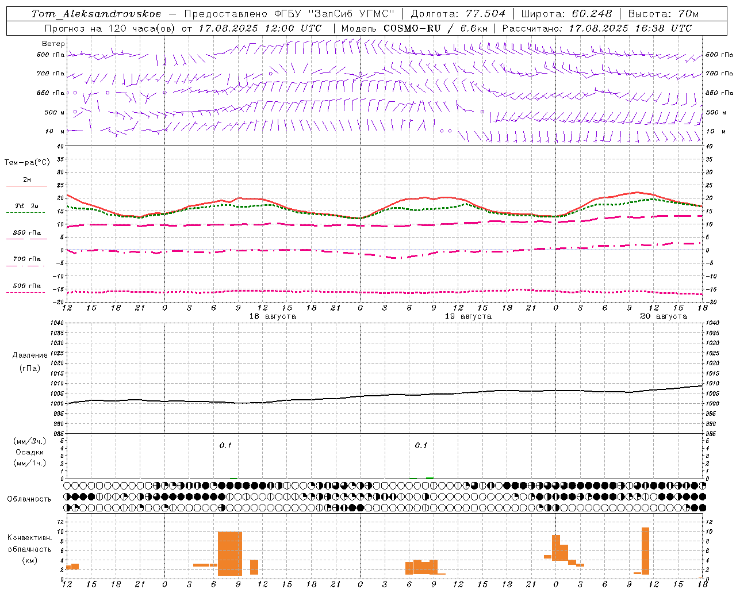Select the '700 гПа' temperature legend entry
This screenshot has width=736, height=589.
(x=27, y=259)
